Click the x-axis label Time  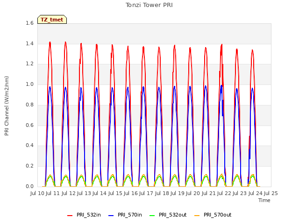click(x=264, y=200)
